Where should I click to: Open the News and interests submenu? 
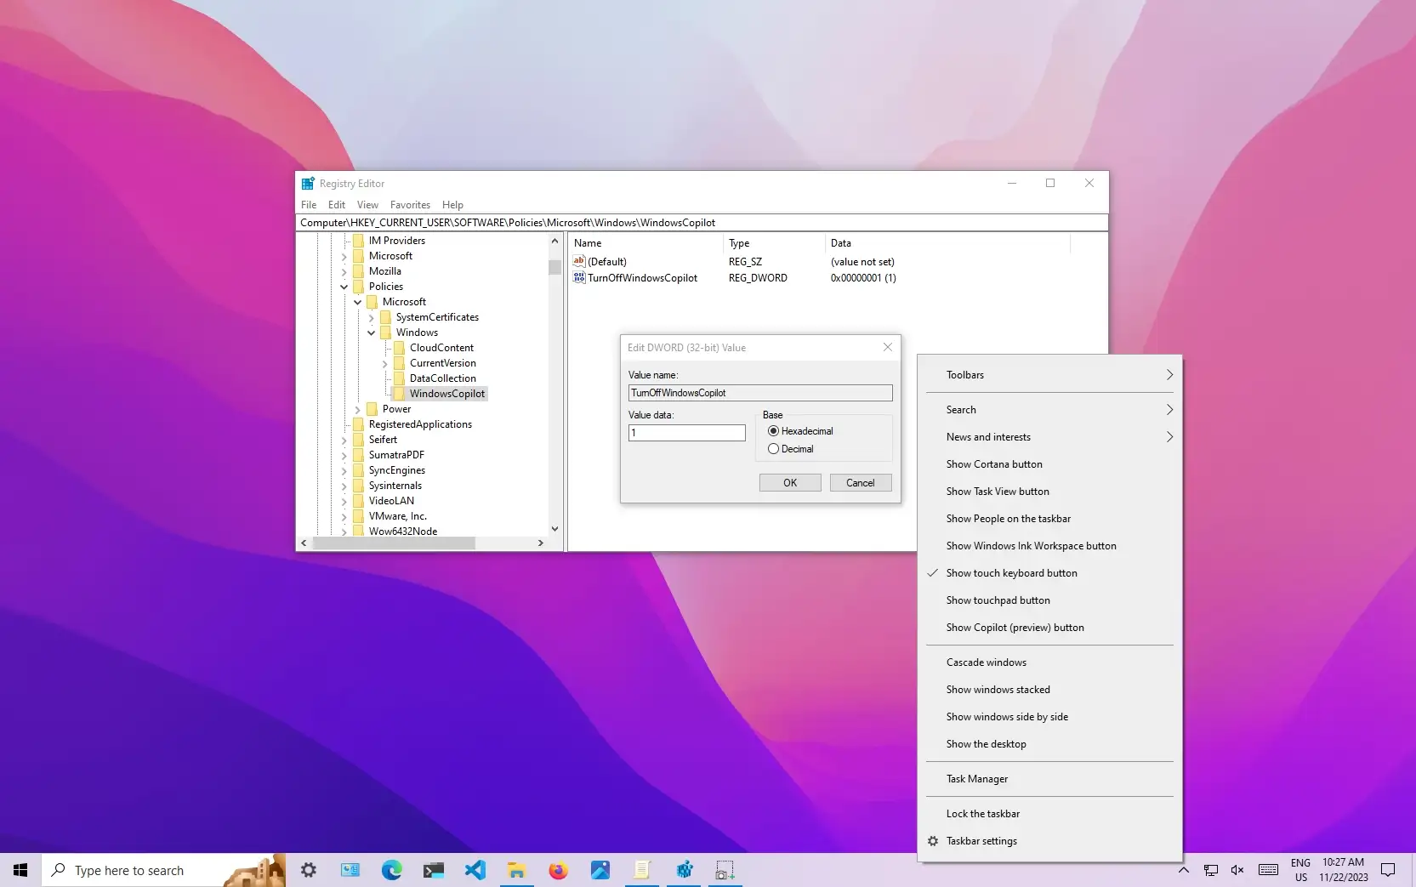[1049, 437]
